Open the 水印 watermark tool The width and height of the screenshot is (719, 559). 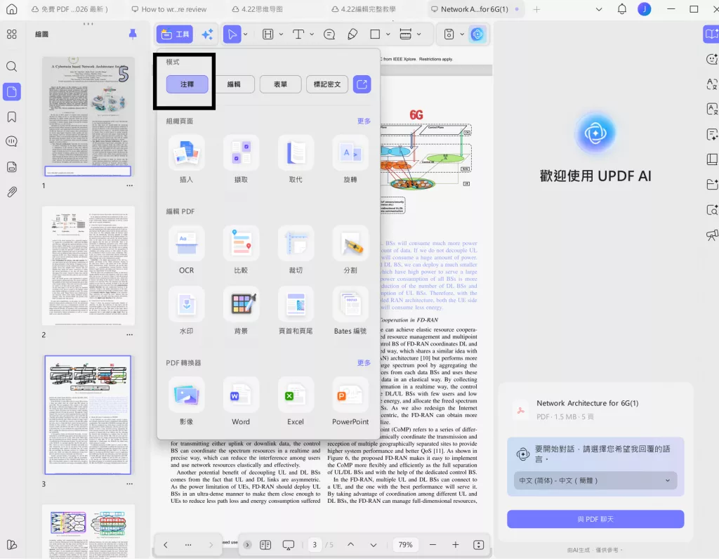tap(186, 310)
